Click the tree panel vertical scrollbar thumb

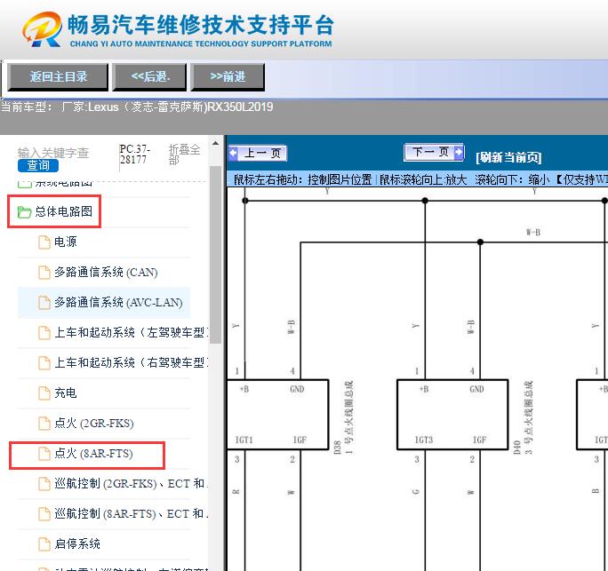pyautogui.click(x=216, y=255)
